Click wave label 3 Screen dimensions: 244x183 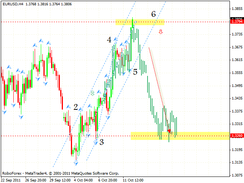102,142
